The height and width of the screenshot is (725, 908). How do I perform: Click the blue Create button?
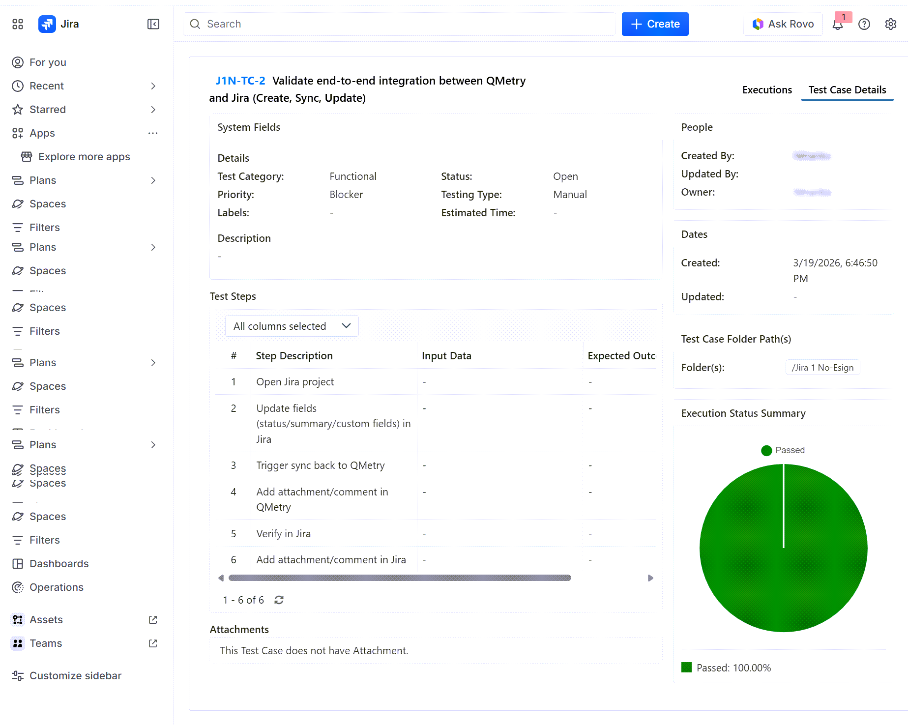click(655, 24)
